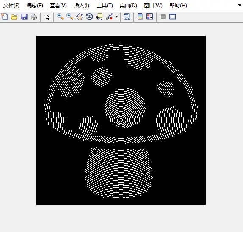The width and height of the screenshot is (243, 232).
Task: Open the 文件(F) menu
Action: pyautogui.click(x=11, y=6)
